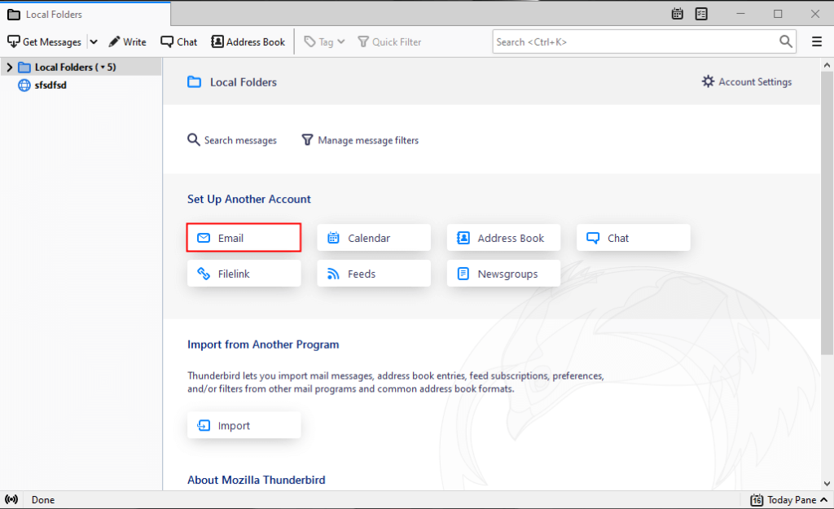Screen dimensions: 834x509
Task: Click the Get Messages toolbar button
Action: pyautogui.click(x=45, y=42)
